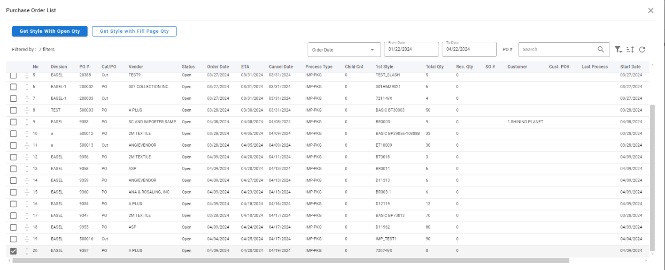
Task: Expand row 11 using its arrow icon
Action: click(27, 145)
